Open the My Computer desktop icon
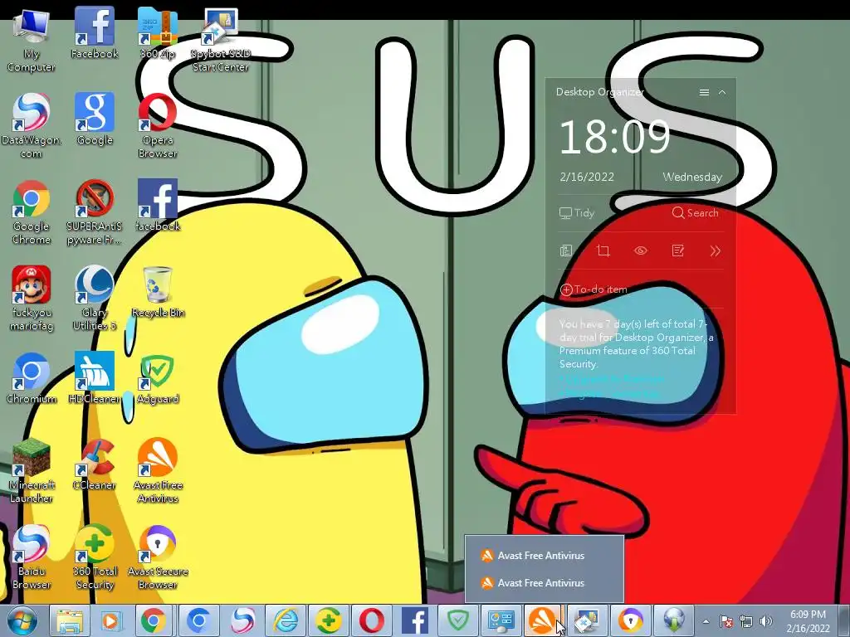 [x=31, y=41]
